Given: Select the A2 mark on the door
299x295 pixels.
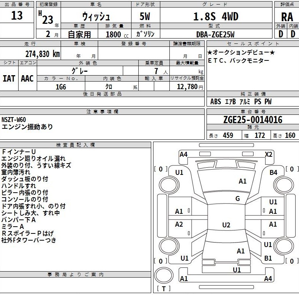Looking at the screenshot, I should 179,224.
